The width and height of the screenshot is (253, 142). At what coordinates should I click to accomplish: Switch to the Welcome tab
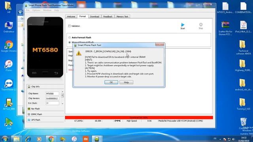pos(71,17)
